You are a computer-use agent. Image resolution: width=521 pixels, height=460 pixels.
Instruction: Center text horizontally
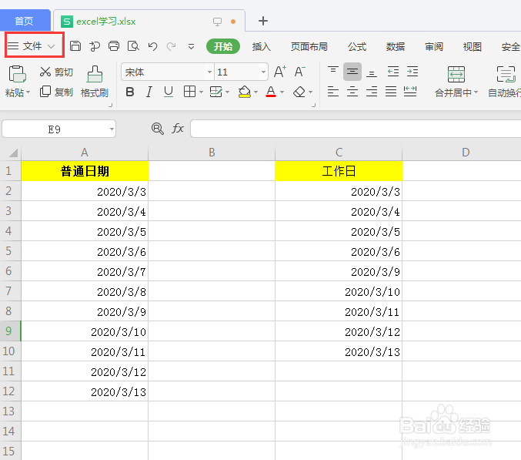click(x=352, y=91)
